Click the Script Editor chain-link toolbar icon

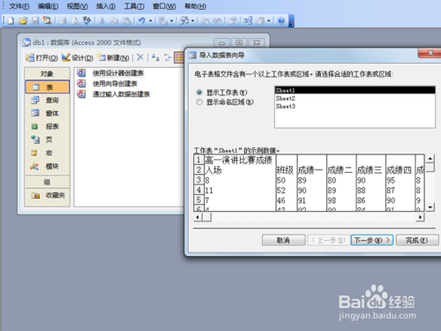pos(218,20)
